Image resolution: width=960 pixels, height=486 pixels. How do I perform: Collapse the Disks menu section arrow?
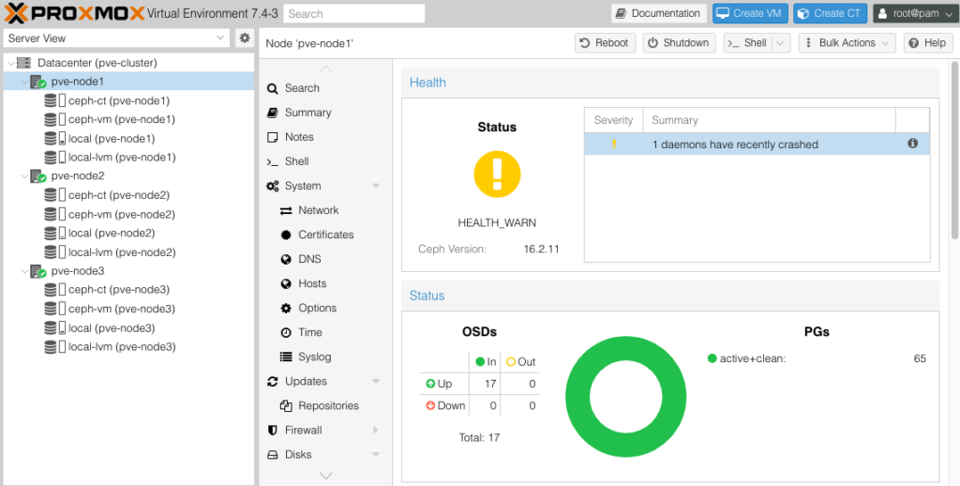(x=376, y=455)
